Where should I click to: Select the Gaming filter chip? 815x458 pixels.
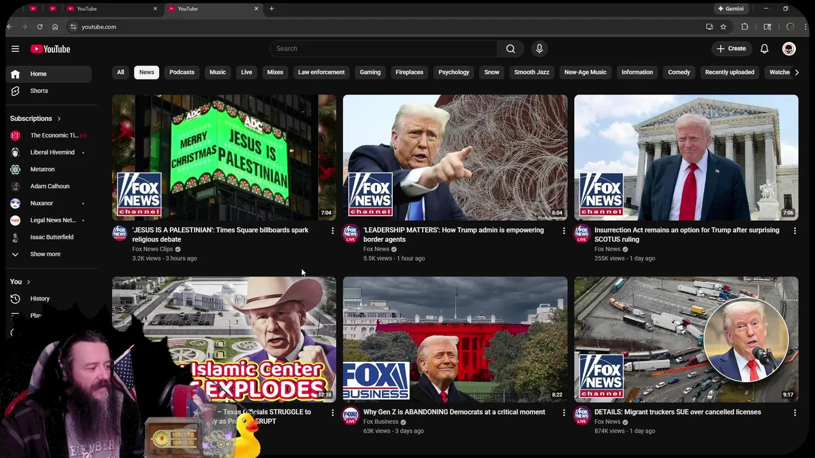pos(370,73)
